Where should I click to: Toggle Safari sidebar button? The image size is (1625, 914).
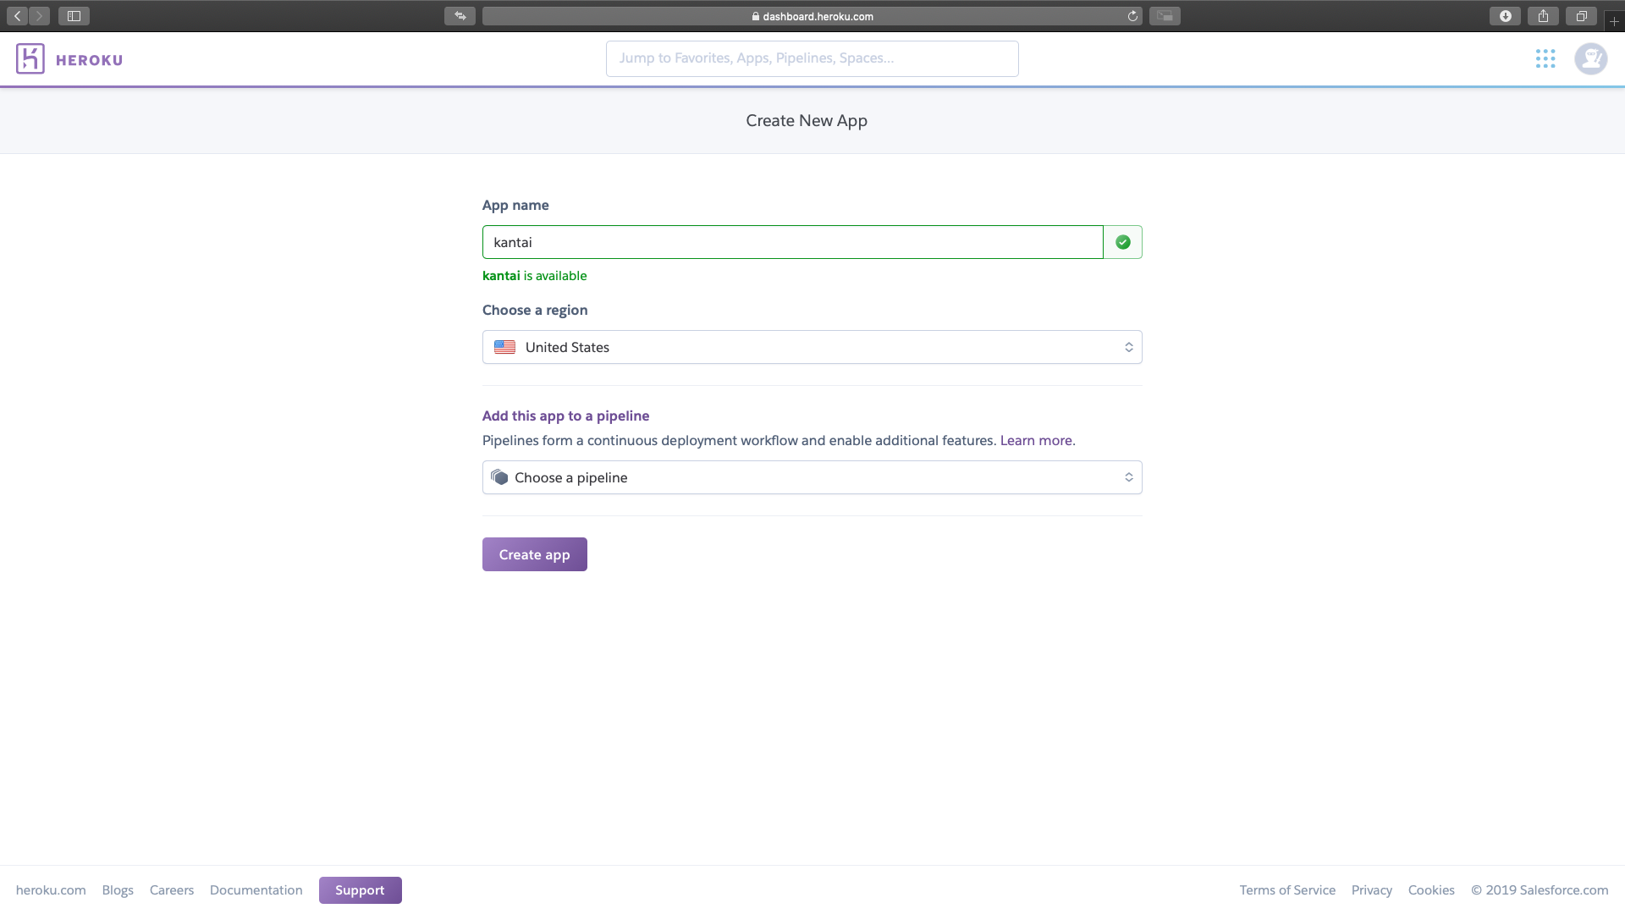pos(74,16)
